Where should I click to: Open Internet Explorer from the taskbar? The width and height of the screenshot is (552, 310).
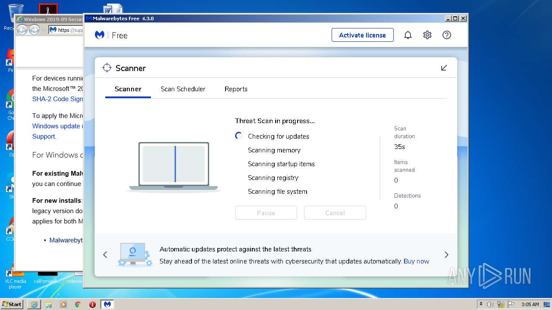(34, 304)
